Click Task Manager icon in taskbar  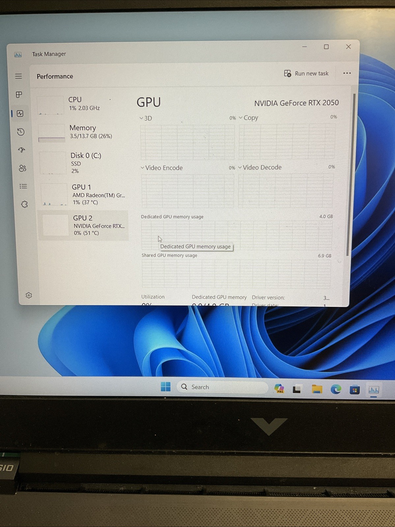(374, 390)
